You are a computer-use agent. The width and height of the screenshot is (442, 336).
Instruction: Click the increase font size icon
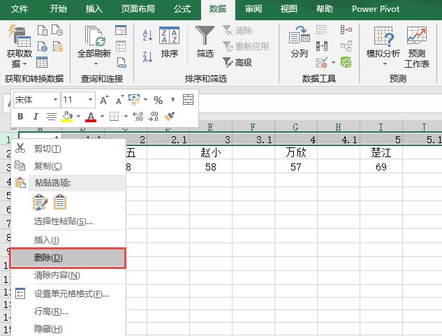pos(104,100)
